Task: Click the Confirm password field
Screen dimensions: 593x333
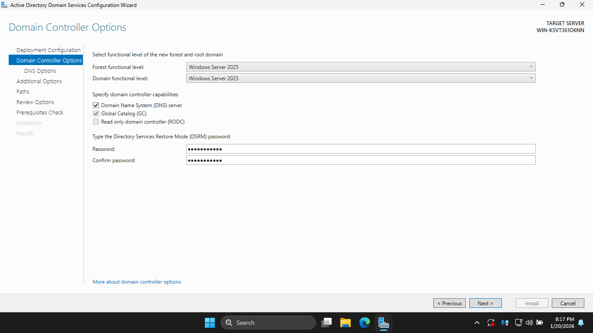Action: [361, 160]
